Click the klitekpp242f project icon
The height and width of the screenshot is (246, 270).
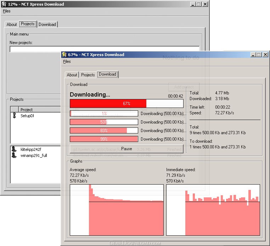tap(14, 149)
